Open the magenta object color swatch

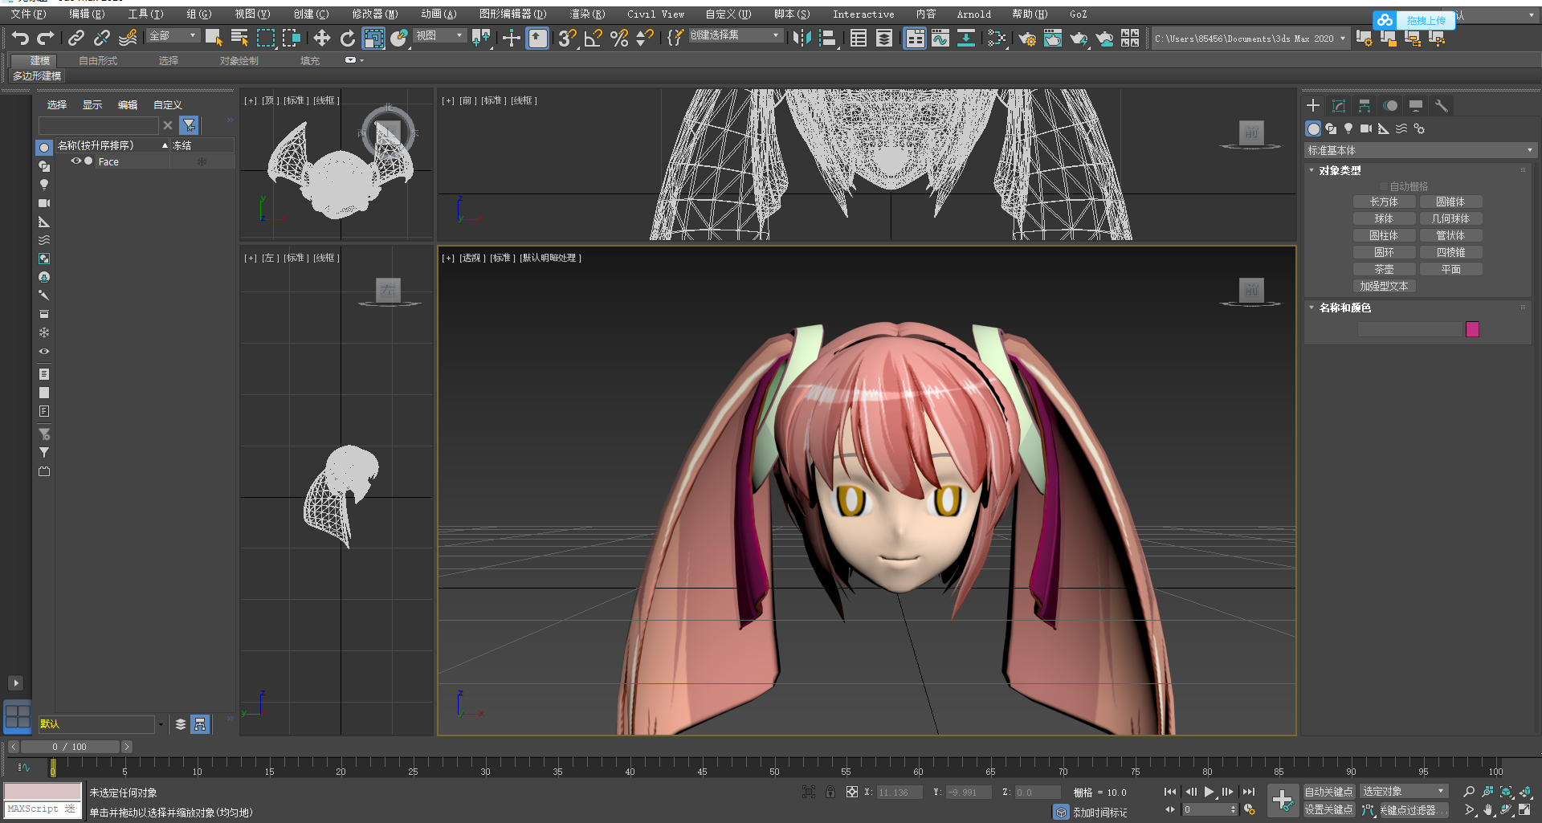click(x=1472, y=329)
